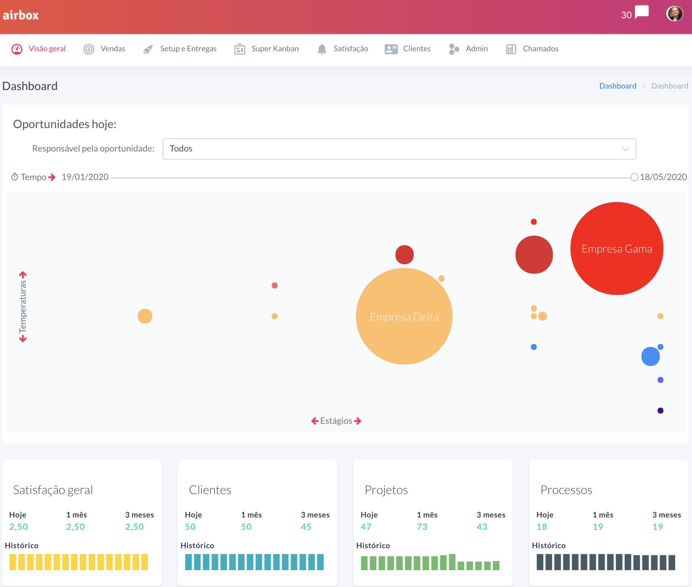
Task: Select the Visão geral gauge icon
Action: pyautogui.click(x=16, y=49)
